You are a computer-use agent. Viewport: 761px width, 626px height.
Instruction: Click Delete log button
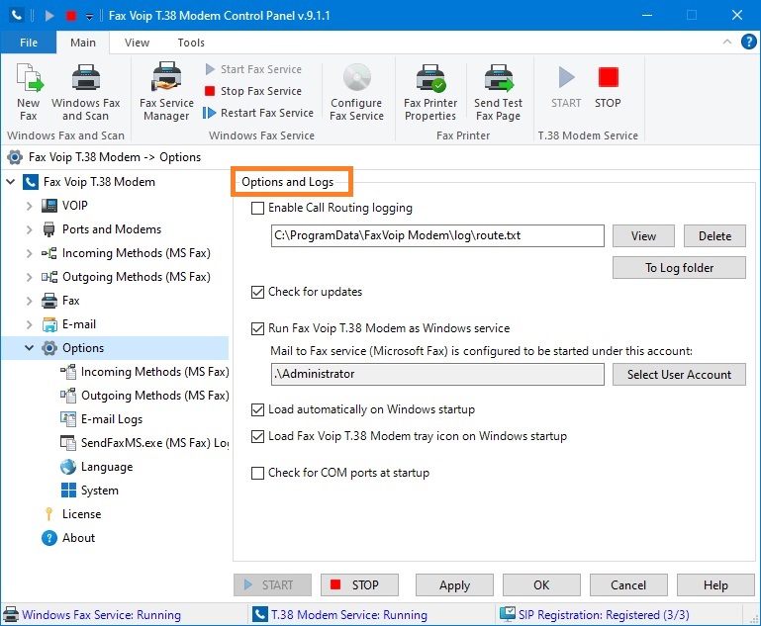click(714, 236)
